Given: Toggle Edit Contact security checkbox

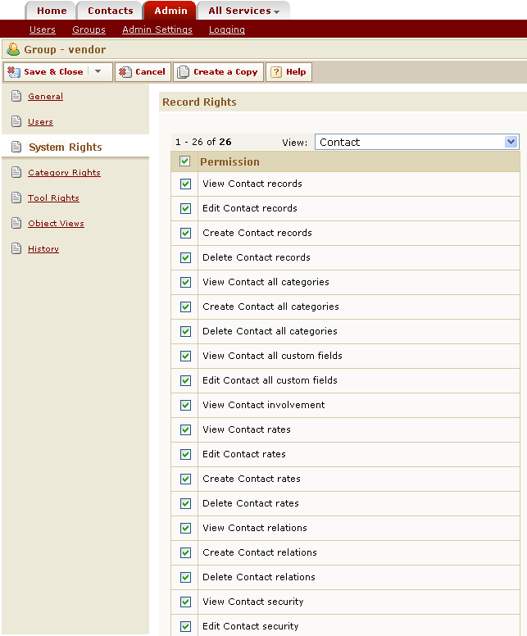Looking at the screenshot, I should [185, 626].
